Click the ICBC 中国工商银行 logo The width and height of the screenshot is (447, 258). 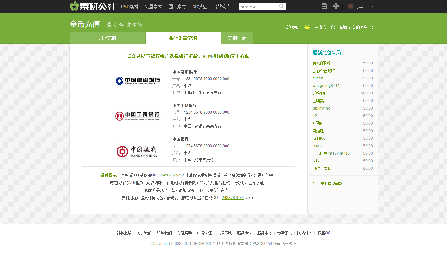coord(138,116)
